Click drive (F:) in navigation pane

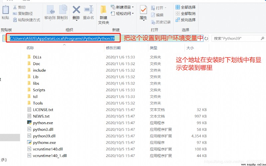3,160
